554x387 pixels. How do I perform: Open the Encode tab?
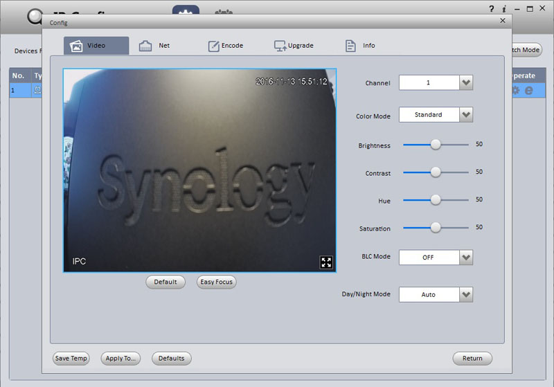(x=225, y=46)
